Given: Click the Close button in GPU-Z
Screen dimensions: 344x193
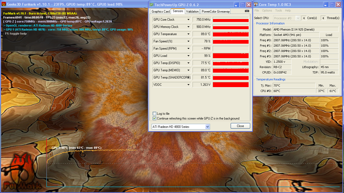Looking at the screenshot, I should [x=240, y=126].
